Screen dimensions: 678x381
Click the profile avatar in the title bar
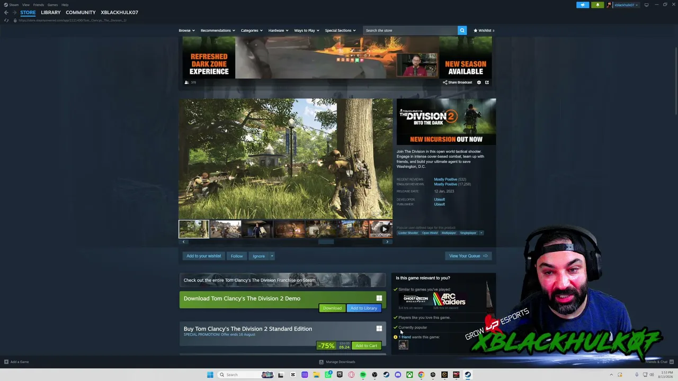point(610,5)
